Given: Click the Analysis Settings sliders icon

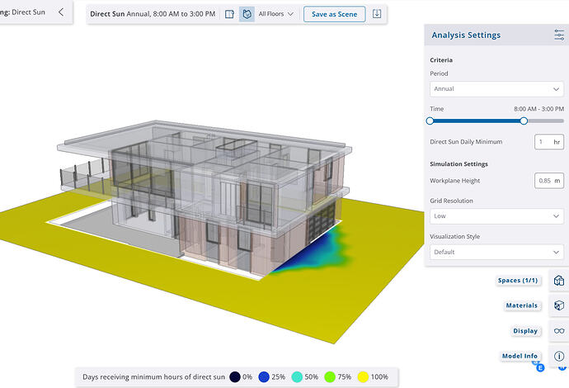Looking at the screenshot, I should [559, 35].
